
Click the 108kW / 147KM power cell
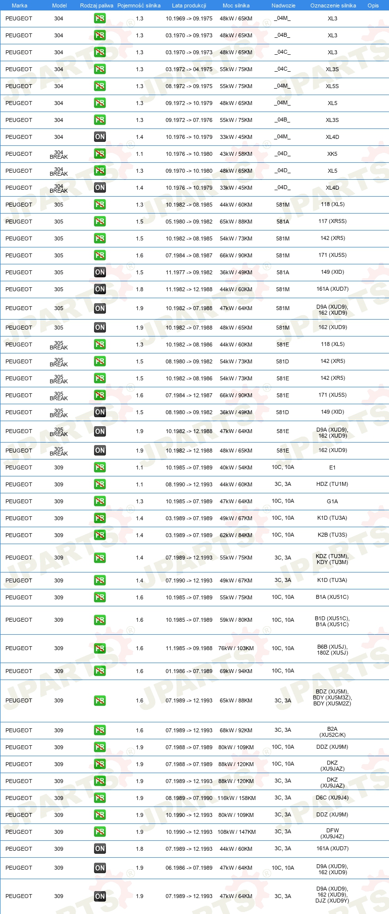237,832
